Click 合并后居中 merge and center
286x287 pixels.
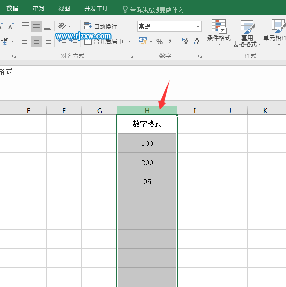pos(104,42)
